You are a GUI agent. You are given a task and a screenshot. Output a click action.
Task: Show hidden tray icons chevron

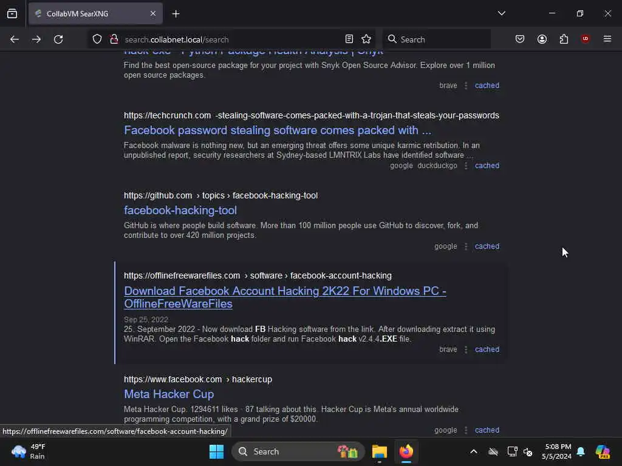click(474, 451)
